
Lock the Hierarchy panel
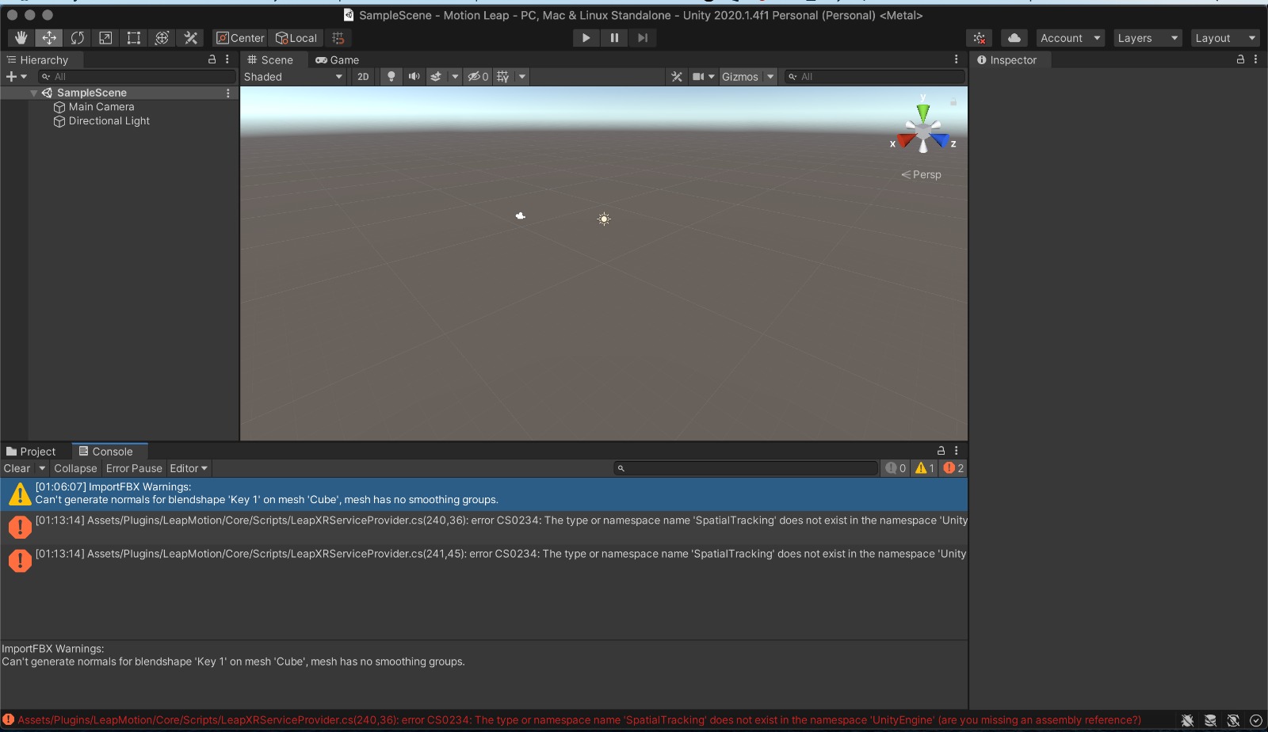(212, 59)
